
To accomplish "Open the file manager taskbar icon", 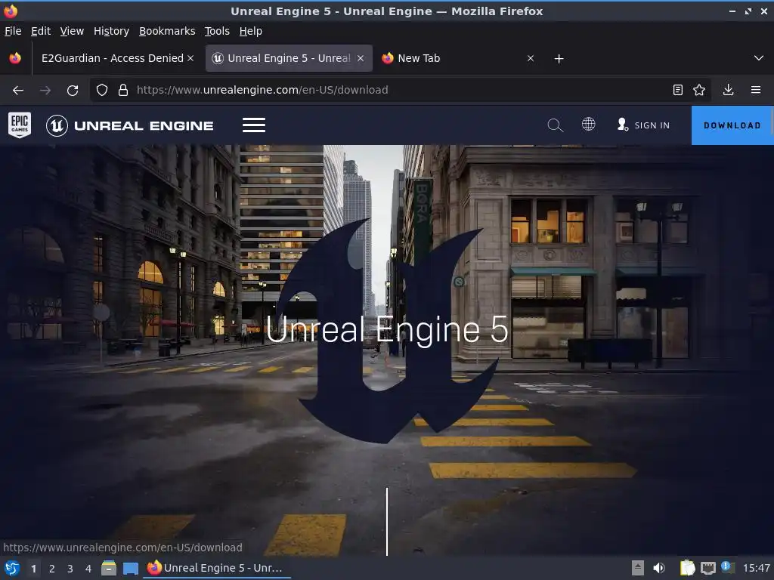I will (x=109, y=568).
